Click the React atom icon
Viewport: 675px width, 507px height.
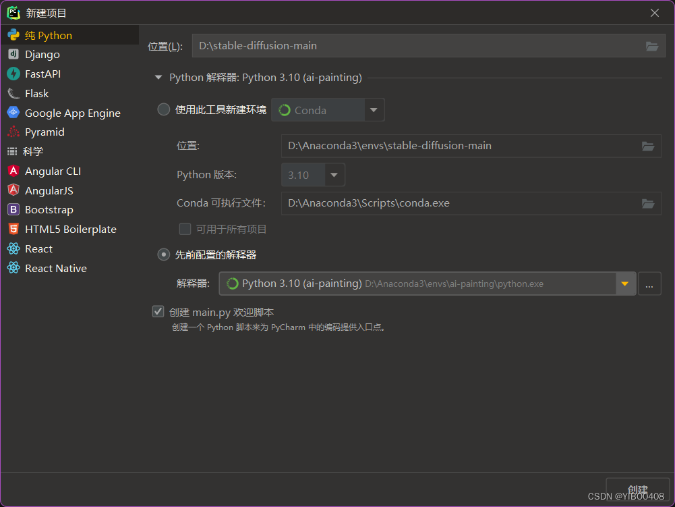13,248
